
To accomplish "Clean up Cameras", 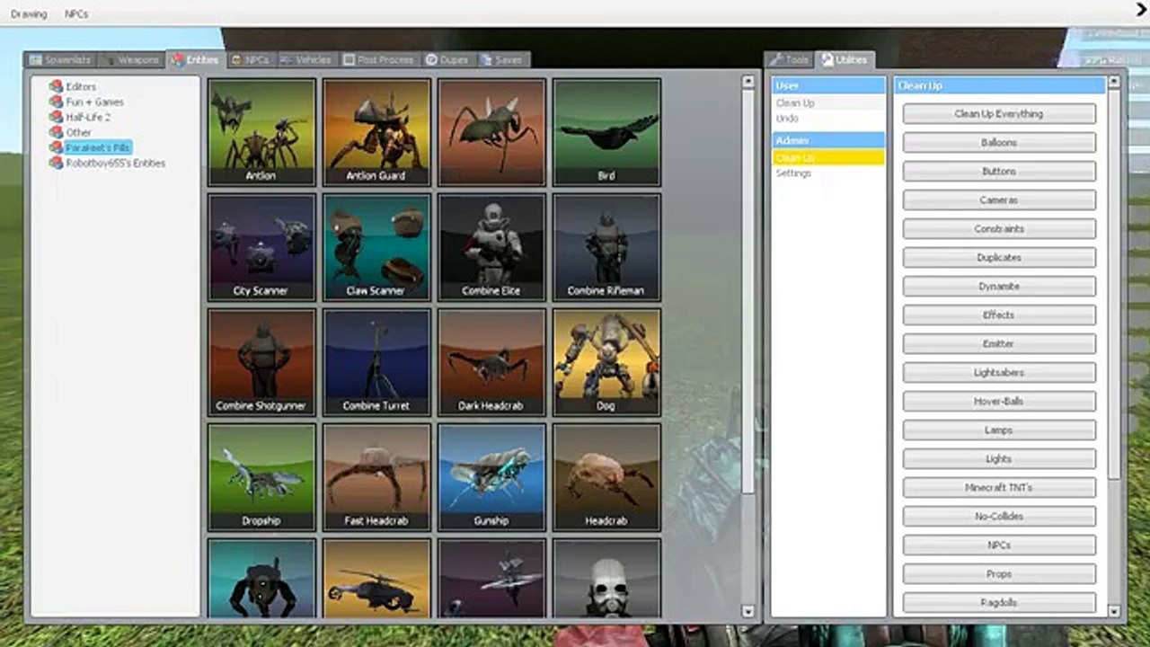I will (999, 200).
